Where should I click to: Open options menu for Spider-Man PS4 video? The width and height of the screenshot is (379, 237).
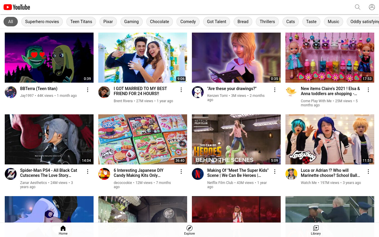88,172
